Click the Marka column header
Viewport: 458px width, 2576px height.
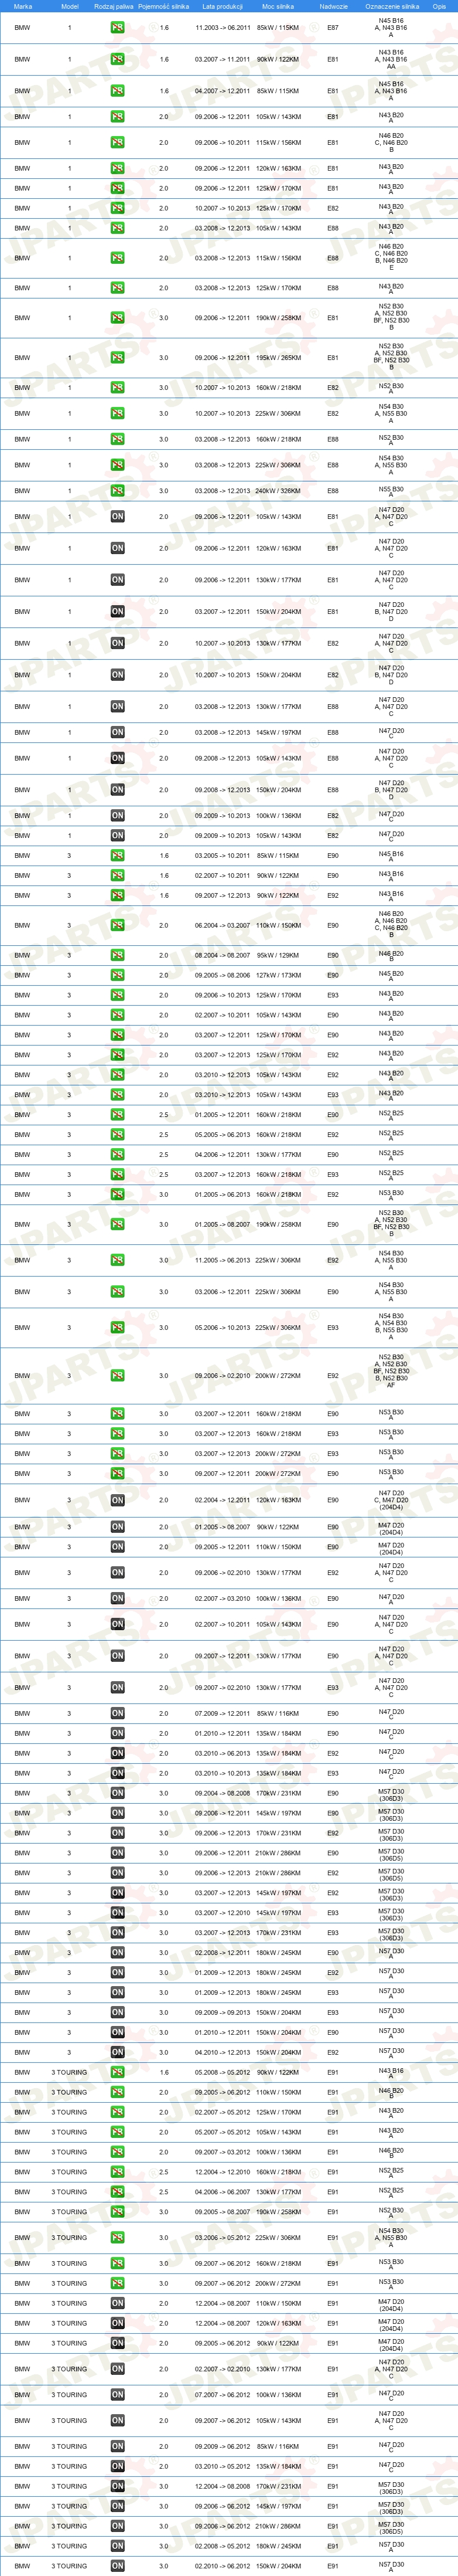pyautogui.click(x=22, y=6)
